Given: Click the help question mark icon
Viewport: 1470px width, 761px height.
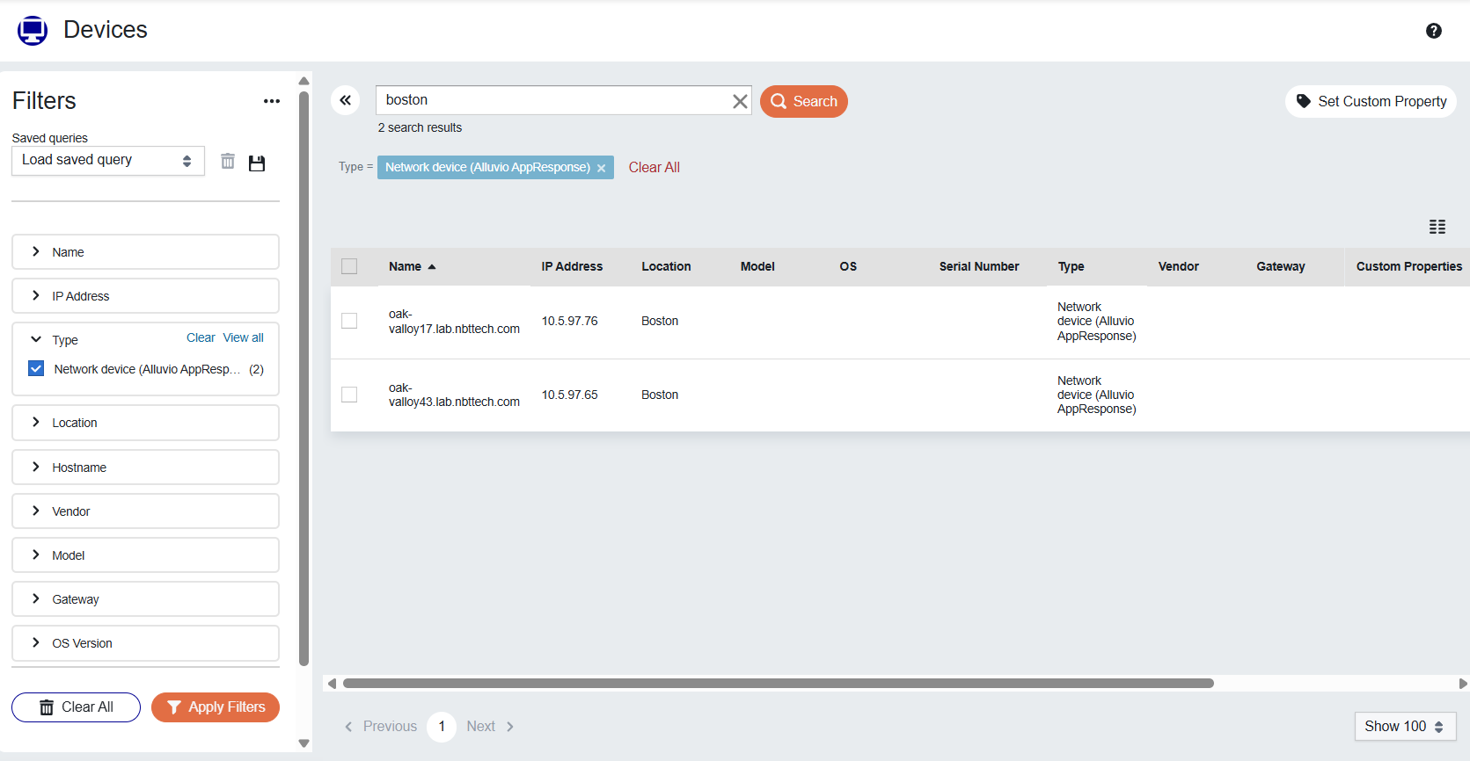Looking at the screenshot, I should click(x=1433, y=31).
